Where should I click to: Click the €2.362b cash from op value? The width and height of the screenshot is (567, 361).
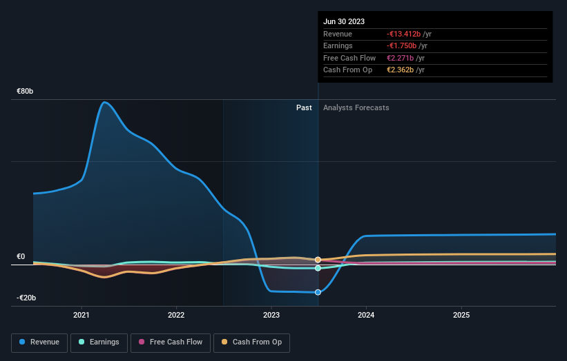coord(400,70)
